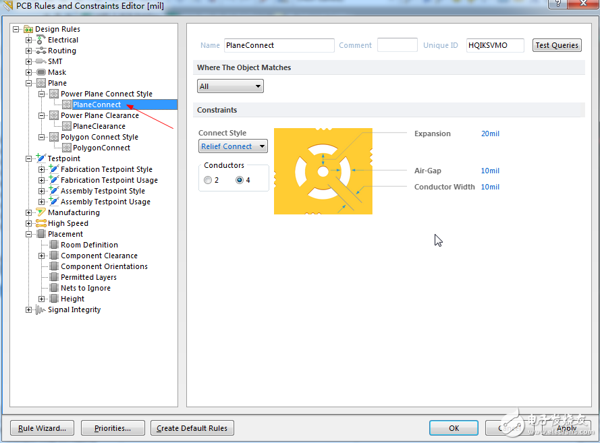This screenshot has height=443, width=600.
Task: Expand the Signal Integrity node
Action: coord(29,310)
